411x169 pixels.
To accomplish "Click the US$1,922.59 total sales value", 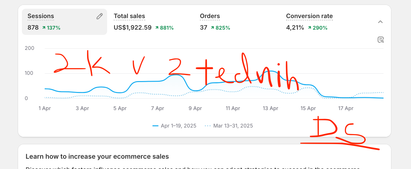I will click(132, 28).
